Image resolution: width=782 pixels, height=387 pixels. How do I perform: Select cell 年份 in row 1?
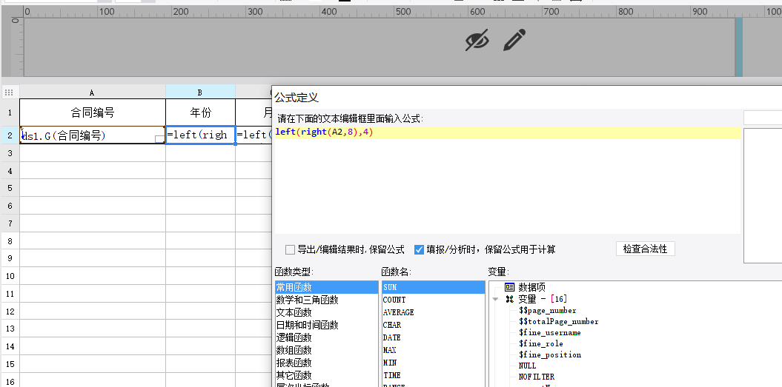(200, 112)
